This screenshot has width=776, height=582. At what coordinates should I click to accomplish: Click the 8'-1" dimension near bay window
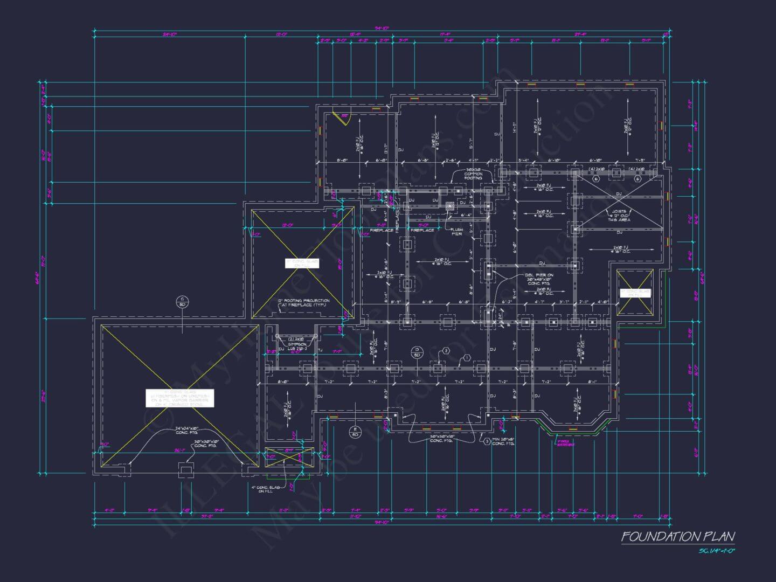point(593,382)
